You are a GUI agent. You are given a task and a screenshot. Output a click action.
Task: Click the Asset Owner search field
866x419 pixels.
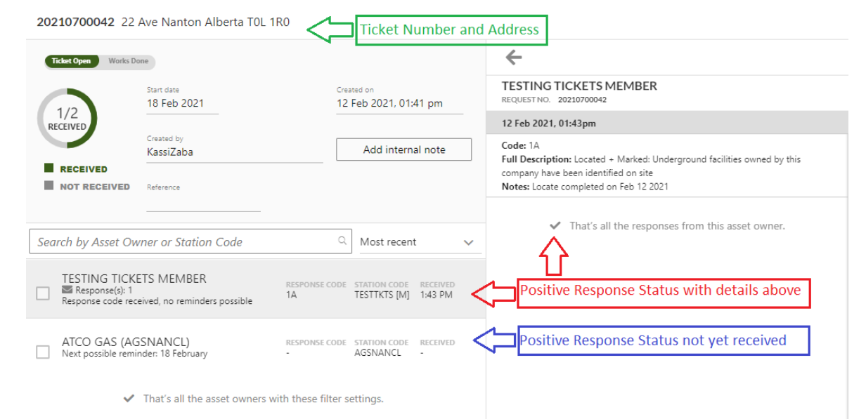coord(190,241)
